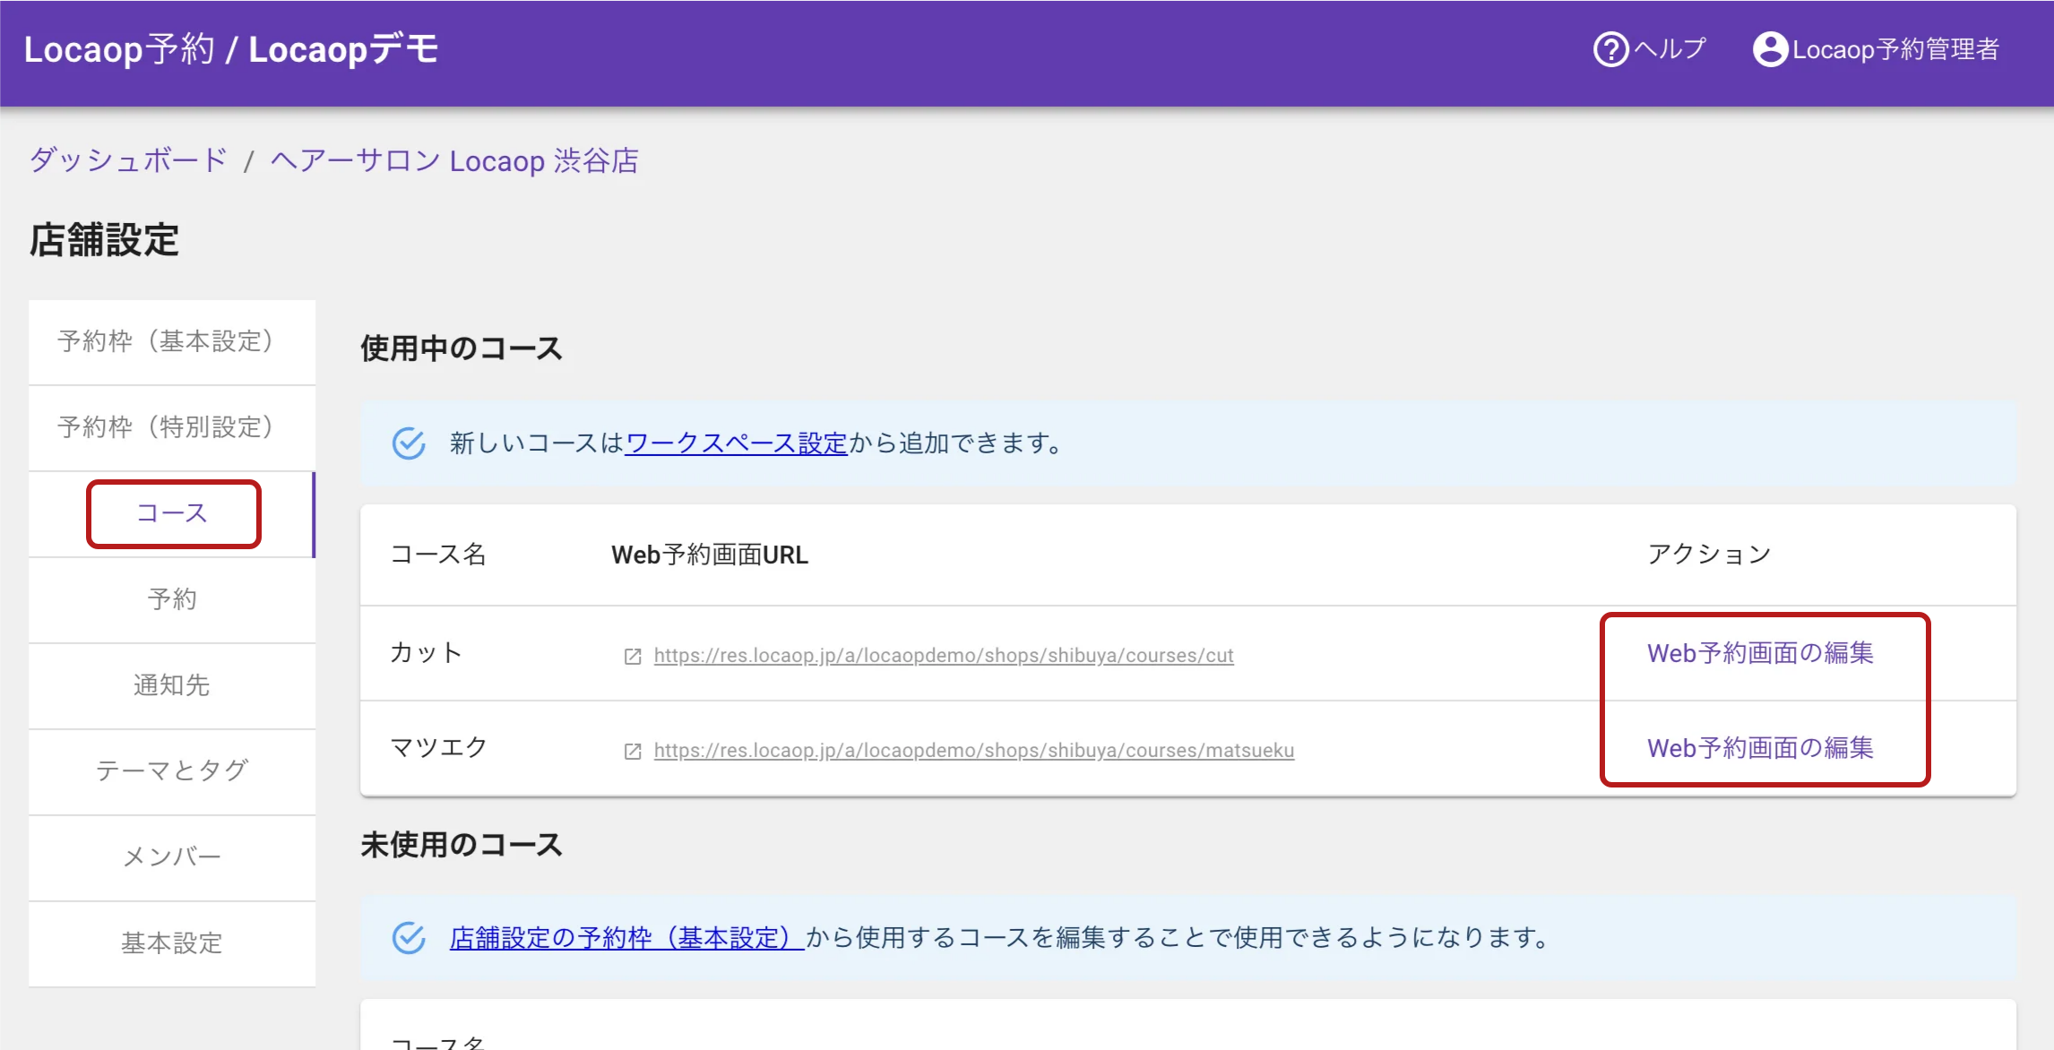The height and width of the screenshot is (1050, 2054).
Task: Click the help question mark icon
Action: click(1610, 49)
